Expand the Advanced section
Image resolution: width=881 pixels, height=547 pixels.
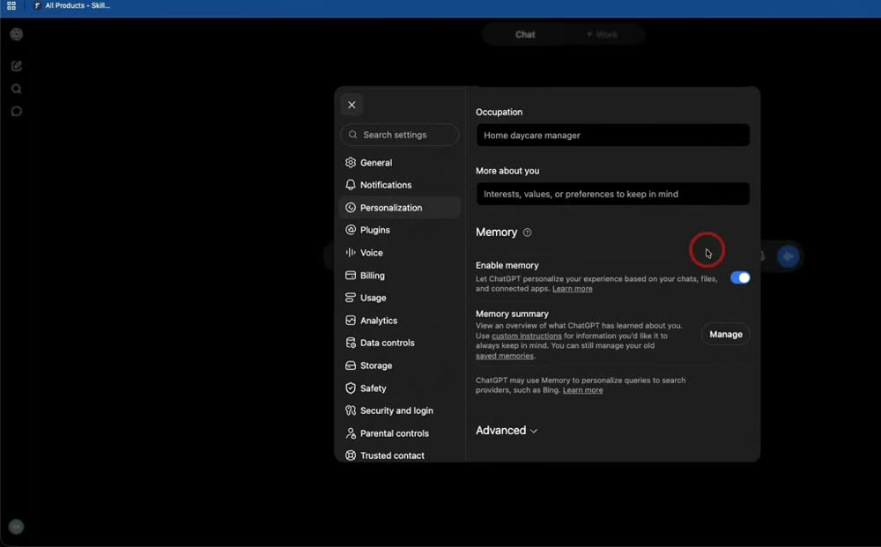coord(507,430)
